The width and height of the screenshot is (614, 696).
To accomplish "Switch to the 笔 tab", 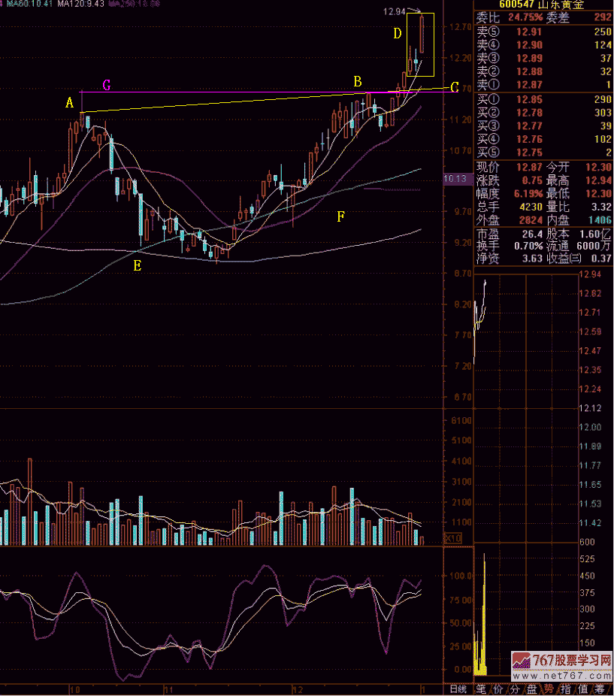I will click(x=482, y=689).
